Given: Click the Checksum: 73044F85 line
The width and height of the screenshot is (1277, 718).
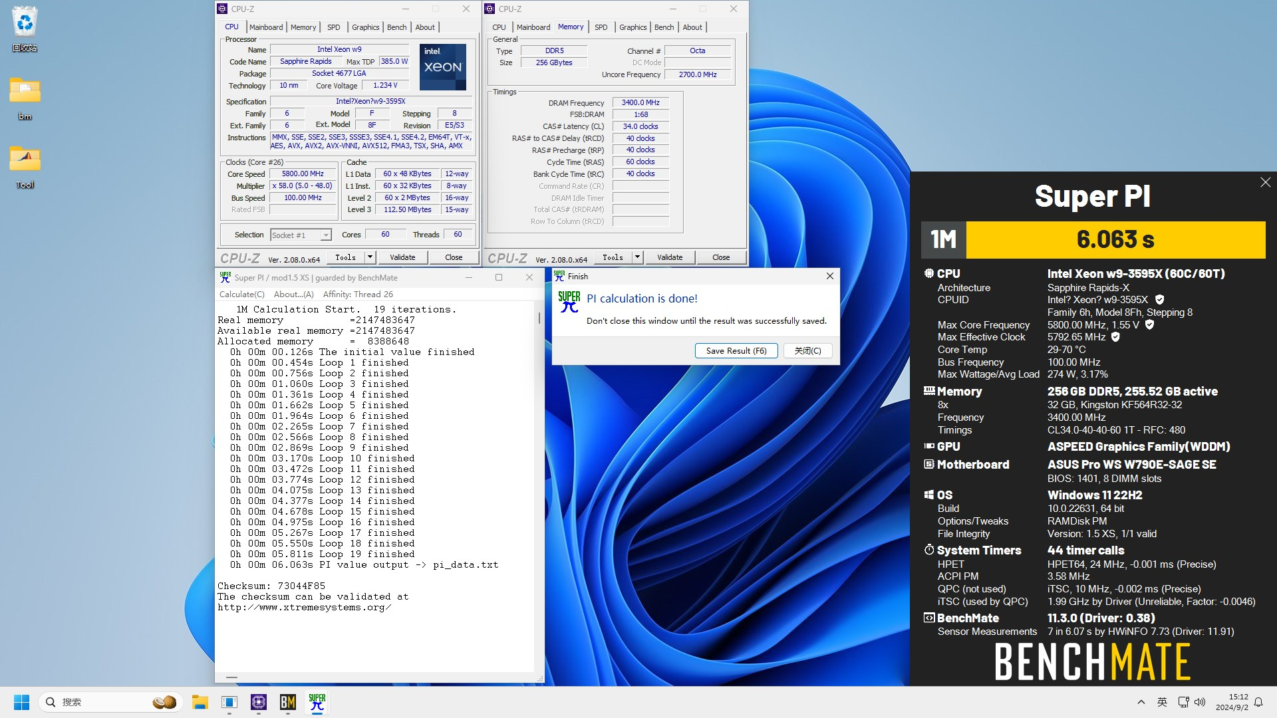Looking at the screenshot, I should [271, 586].
